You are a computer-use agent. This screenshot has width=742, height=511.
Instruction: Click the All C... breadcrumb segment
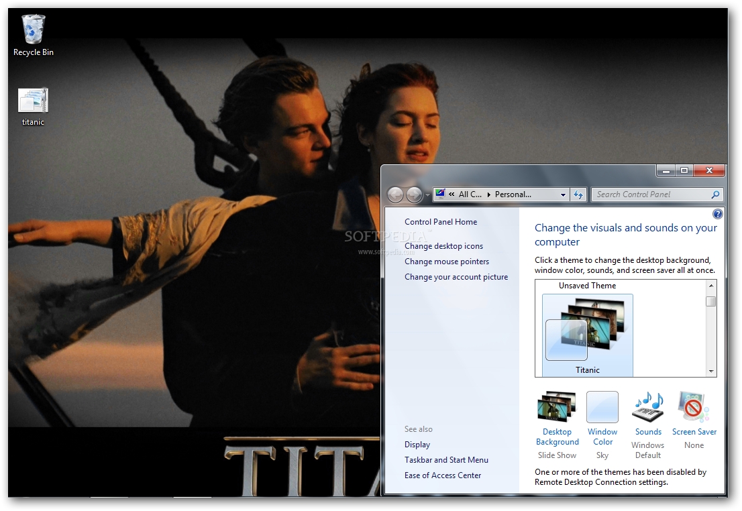470,194
